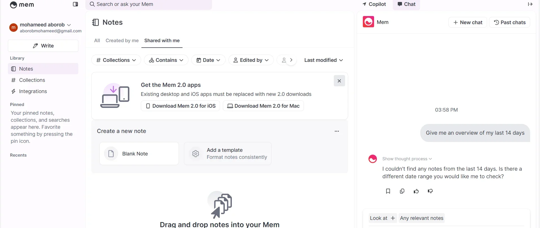Start a New chat

[468, 22]
